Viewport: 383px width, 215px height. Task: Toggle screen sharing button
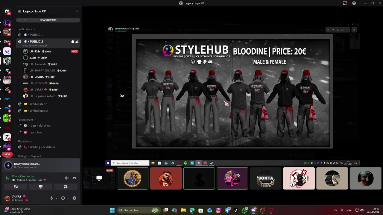pos(41,187)
